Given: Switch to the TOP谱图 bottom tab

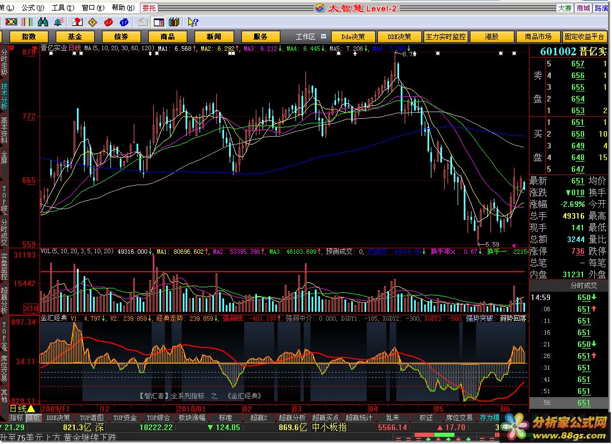Looking at the screenshot, I should coord(92,418).
